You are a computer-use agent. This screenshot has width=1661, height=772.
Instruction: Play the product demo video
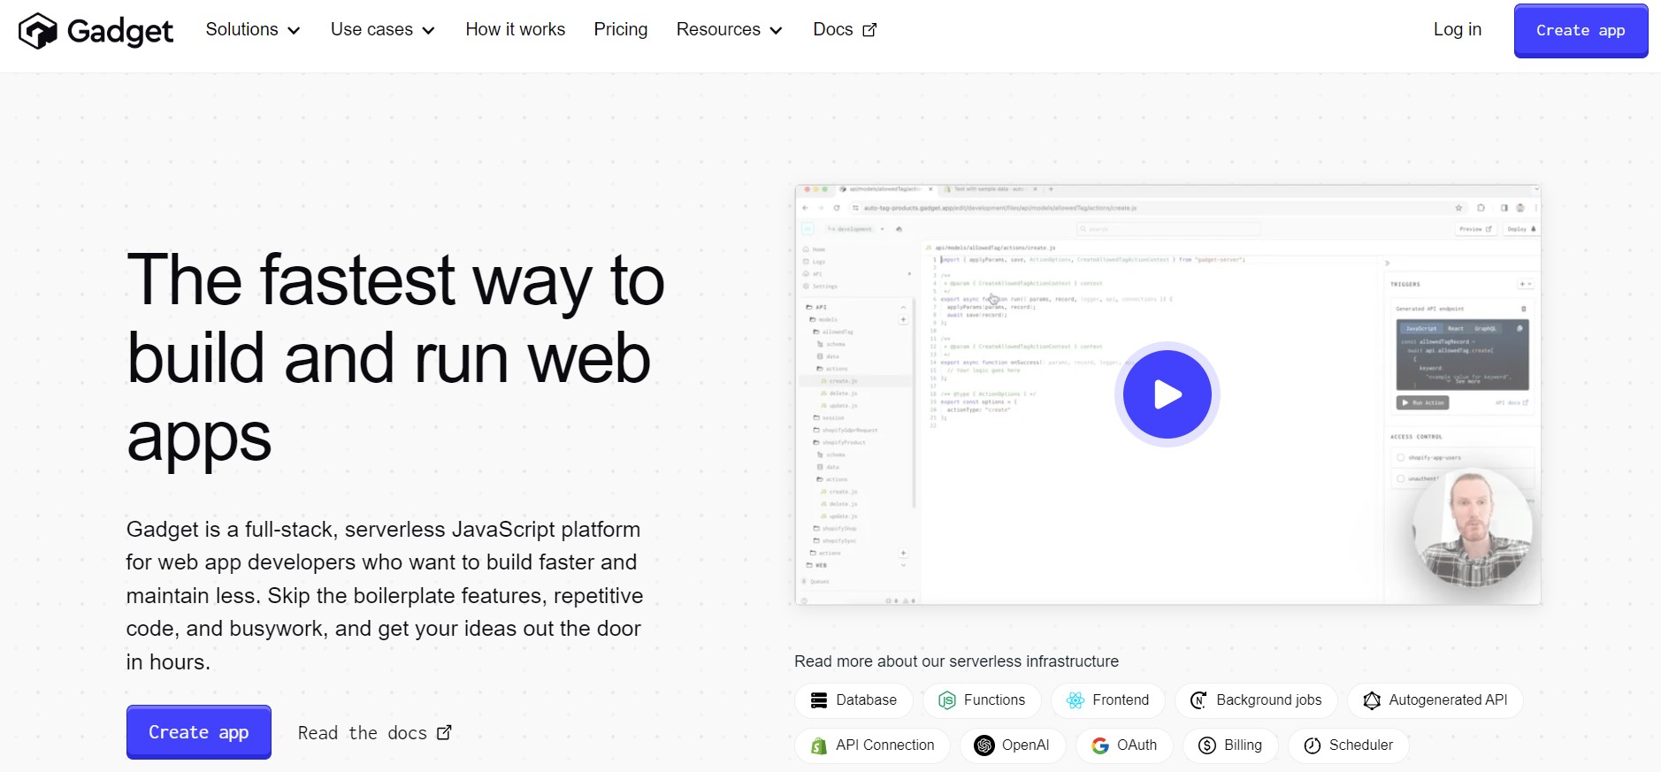[x=1167, y=394]
